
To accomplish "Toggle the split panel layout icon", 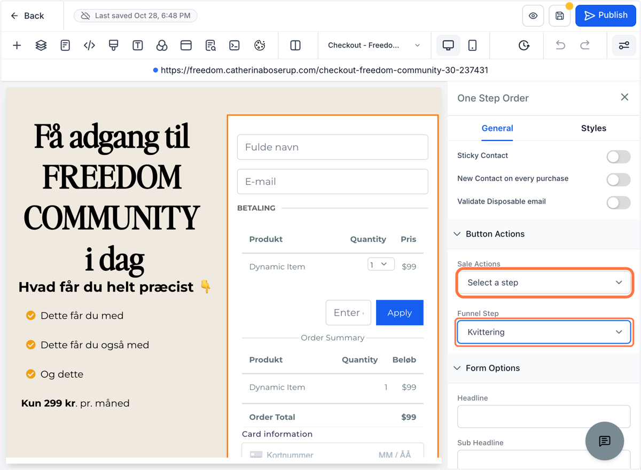I will click(x=295, y=45).
